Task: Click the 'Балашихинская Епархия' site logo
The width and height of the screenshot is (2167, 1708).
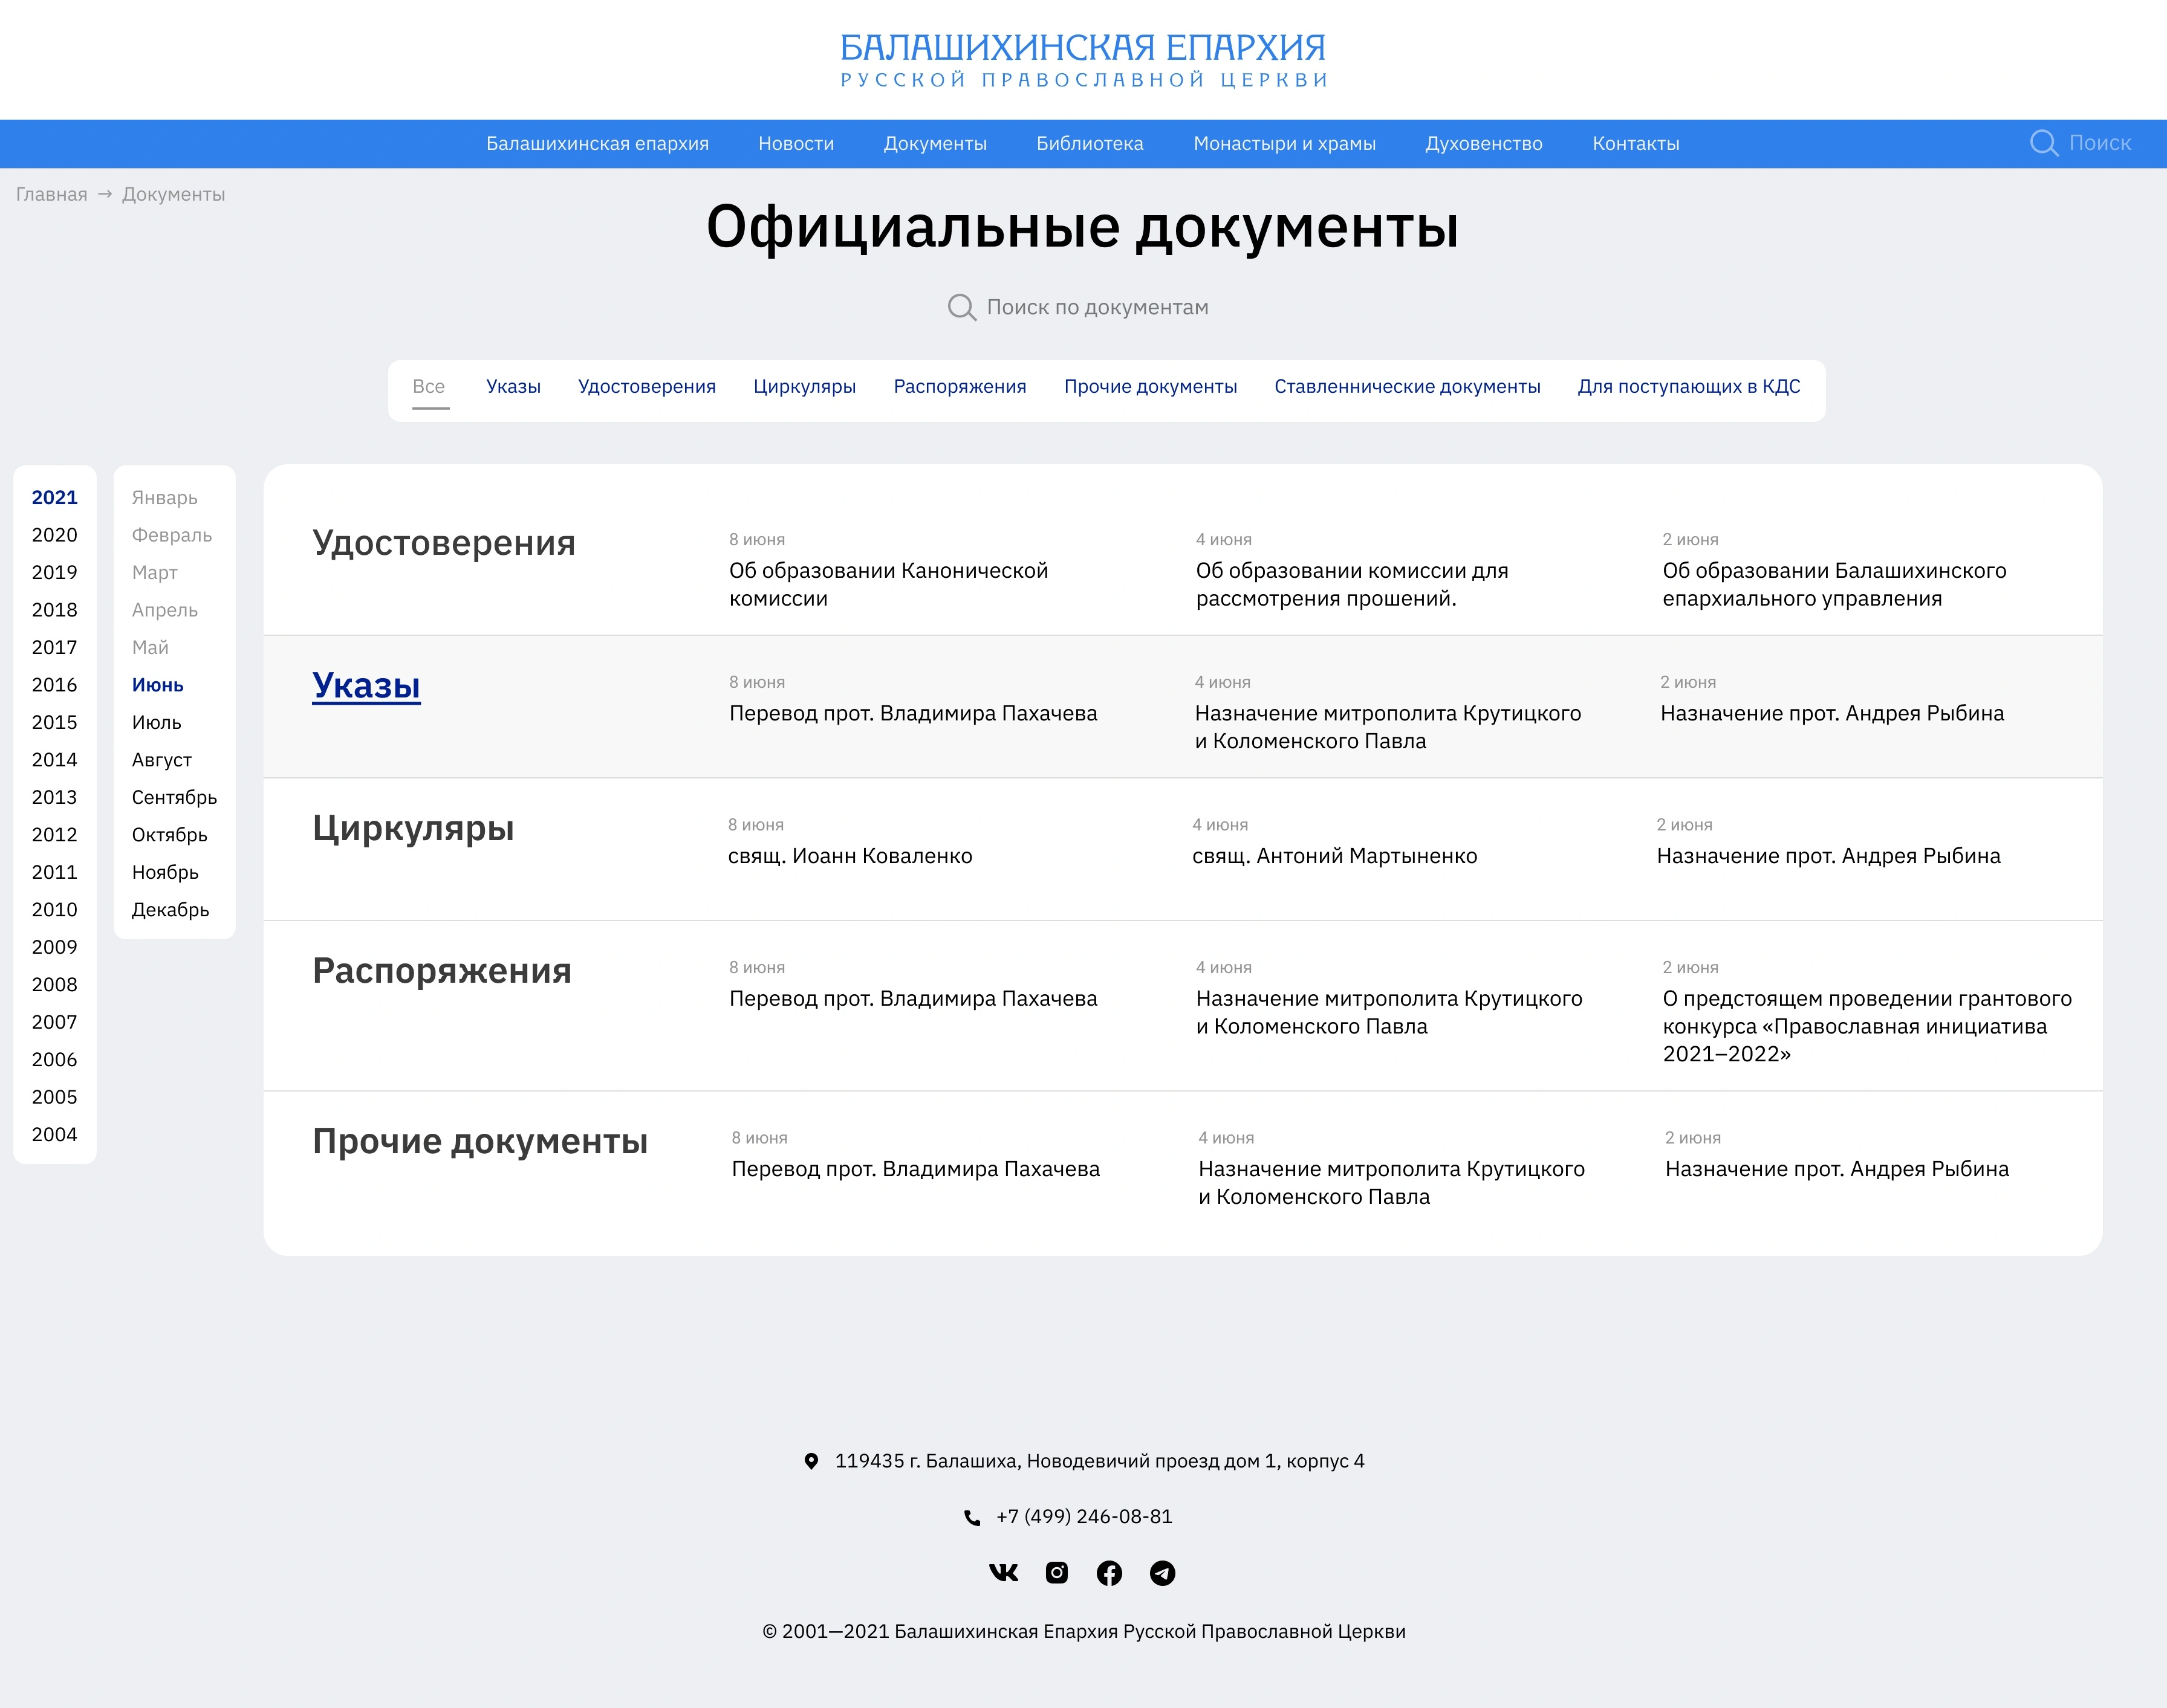Action: tap(1083, 60)
